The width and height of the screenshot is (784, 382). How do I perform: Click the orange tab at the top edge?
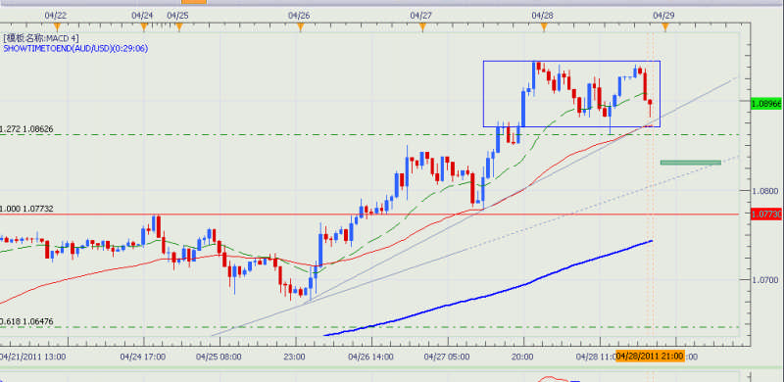point(194,2)
